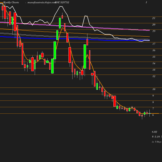Click the price axis label 12
This screenshot has width=162, height=162.
click(x=154, y=76)
